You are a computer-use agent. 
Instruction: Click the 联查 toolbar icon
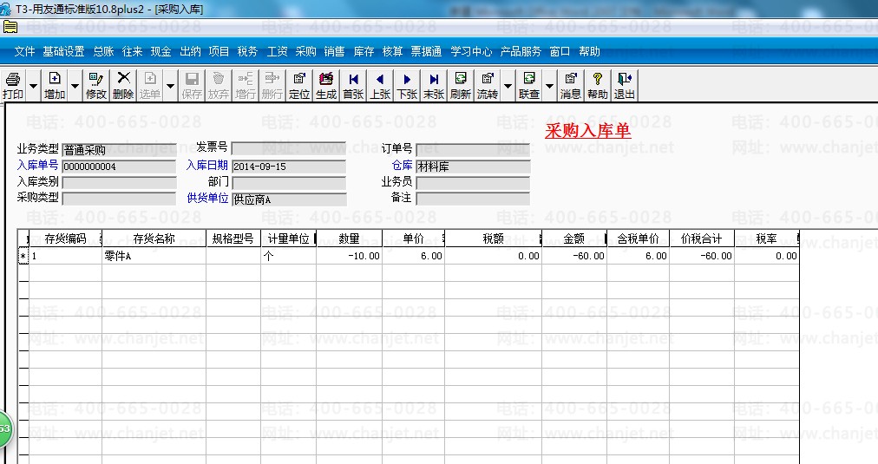[x=528, y=86]
